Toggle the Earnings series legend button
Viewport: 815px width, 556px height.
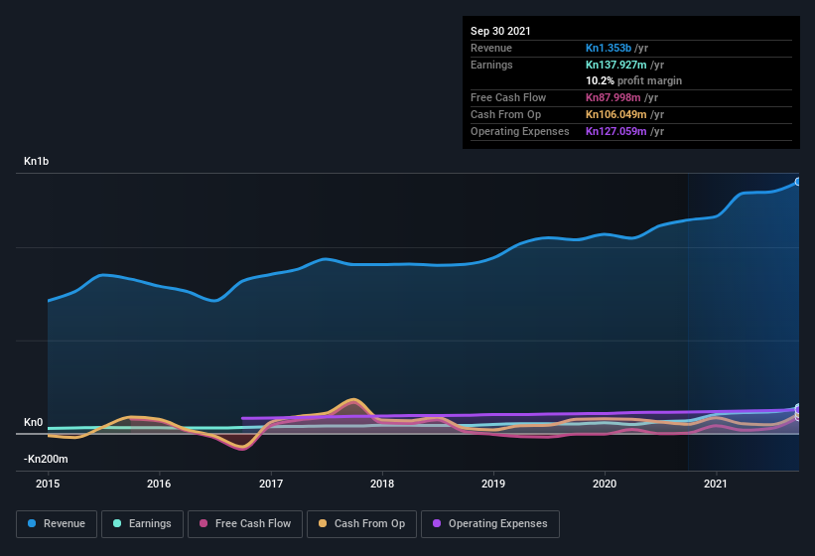142,524
